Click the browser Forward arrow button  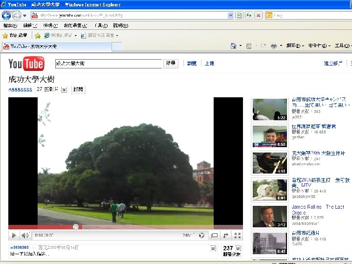pos(17,16)
